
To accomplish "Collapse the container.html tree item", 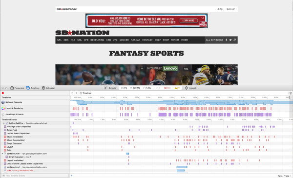I will point(2,154).
